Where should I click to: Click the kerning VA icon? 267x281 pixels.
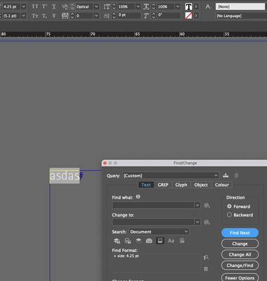[65, 7]
